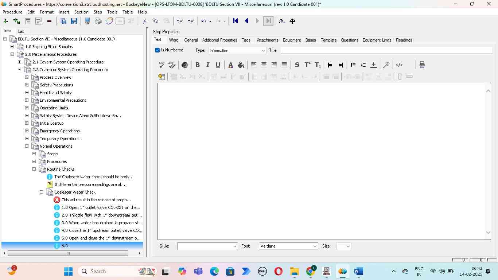Collapse the Routine Checks tree node

[x=34, y=169]
